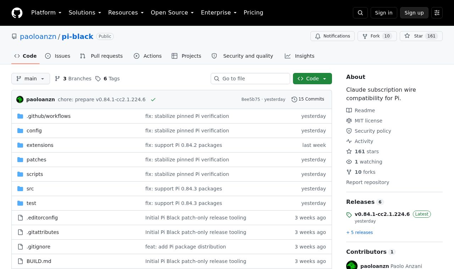
Task: Open the .gitattributes file
Action: coord(43,232)
